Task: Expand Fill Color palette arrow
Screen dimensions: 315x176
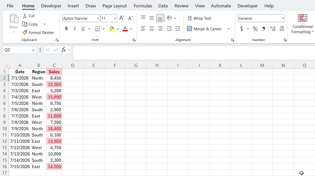Action: coord(118,29)
